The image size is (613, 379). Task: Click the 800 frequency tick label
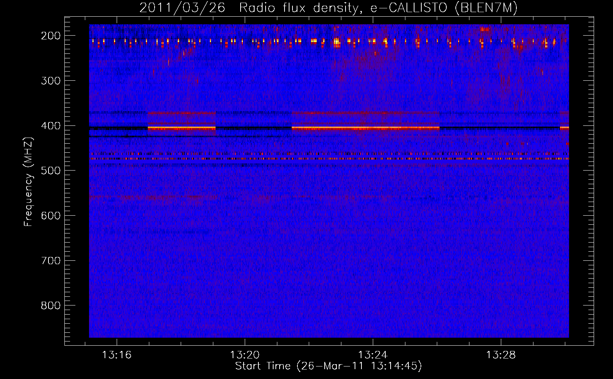coord(51,305)
